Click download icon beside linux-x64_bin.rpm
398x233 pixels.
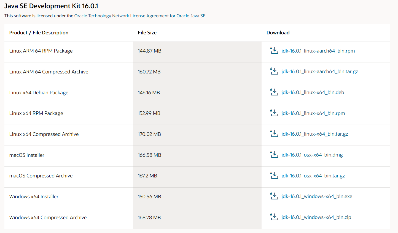point(274,113)
